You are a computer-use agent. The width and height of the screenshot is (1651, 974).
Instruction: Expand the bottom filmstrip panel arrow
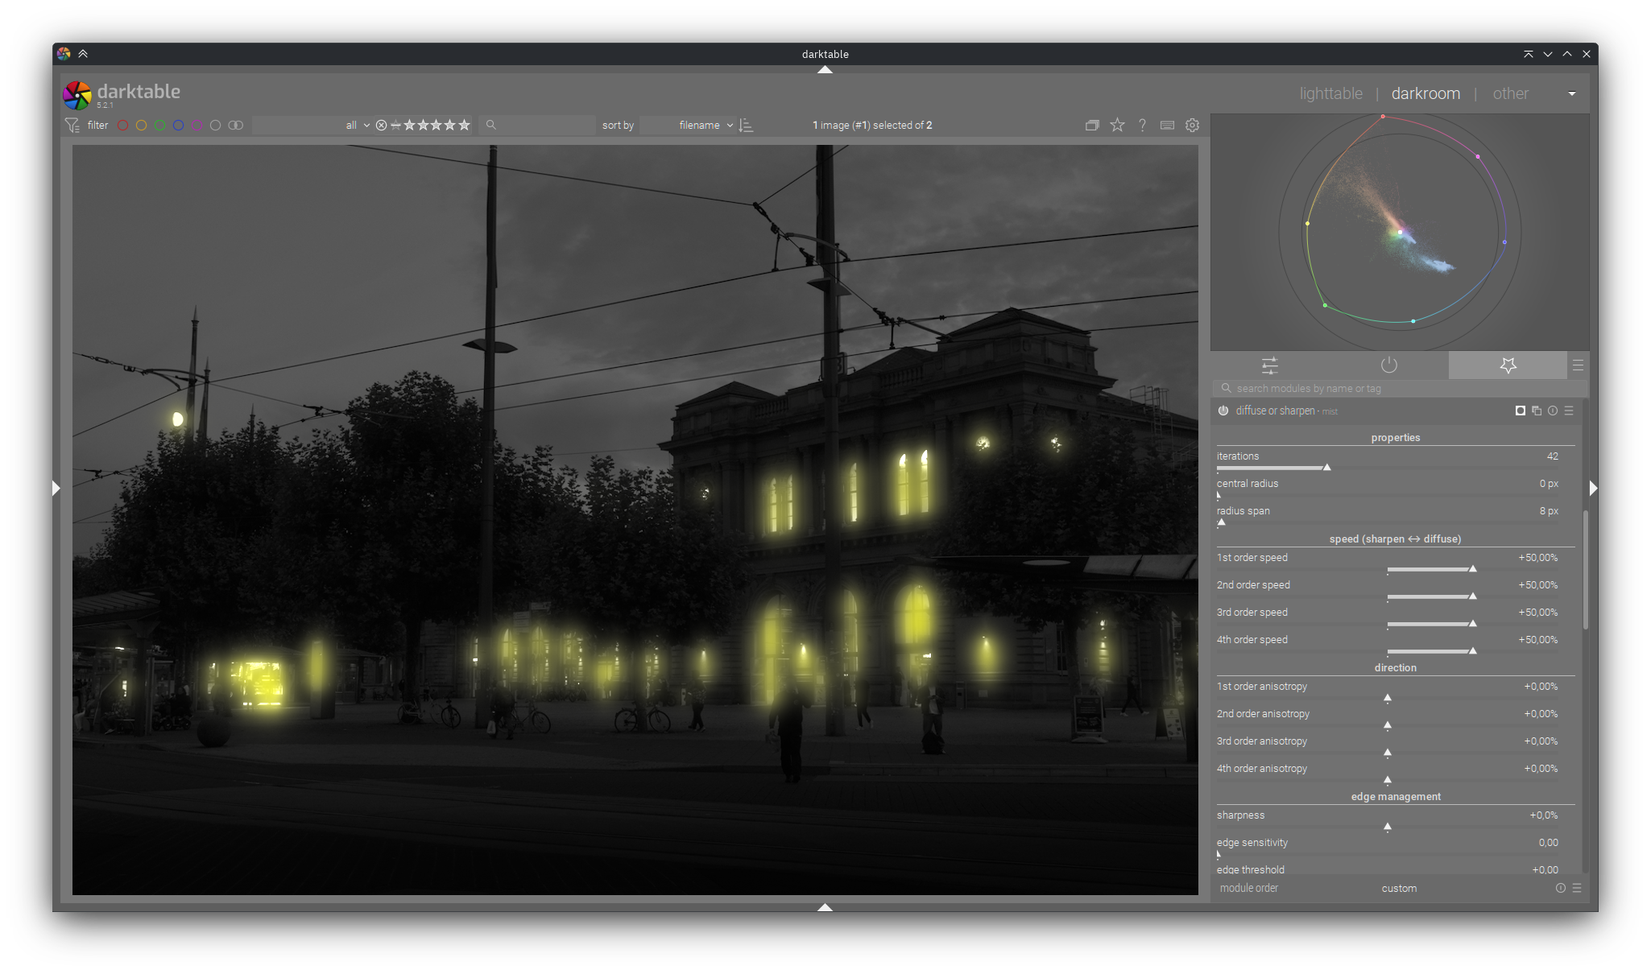coord(825,907)
